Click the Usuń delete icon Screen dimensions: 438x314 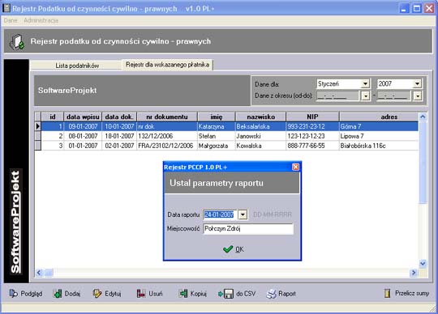click(x=141, y=294)
